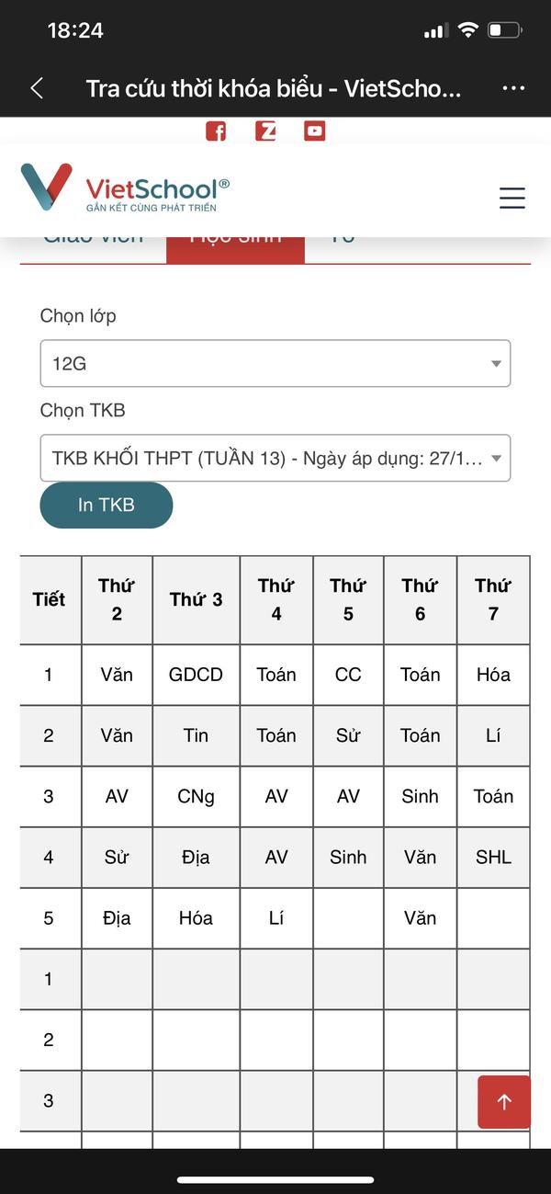Viewport: 551px width, 1194px height.
Task: Open the three-dot more options menu
Action: click(513, 88)
